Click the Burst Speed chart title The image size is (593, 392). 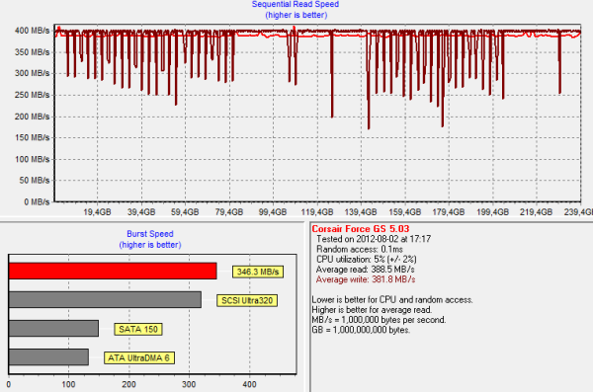(150, 234)
